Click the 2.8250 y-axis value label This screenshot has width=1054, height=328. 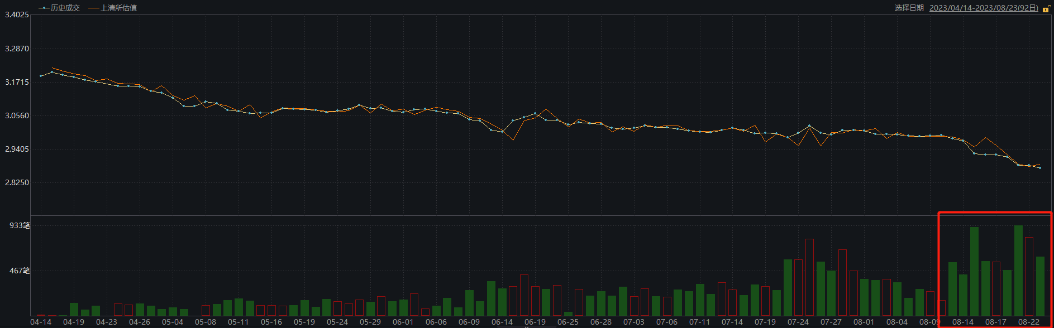tap(17, 183)
